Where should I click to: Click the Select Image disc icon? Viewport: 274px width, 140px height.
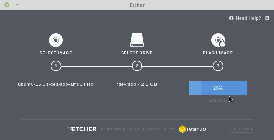coord(56,40)
